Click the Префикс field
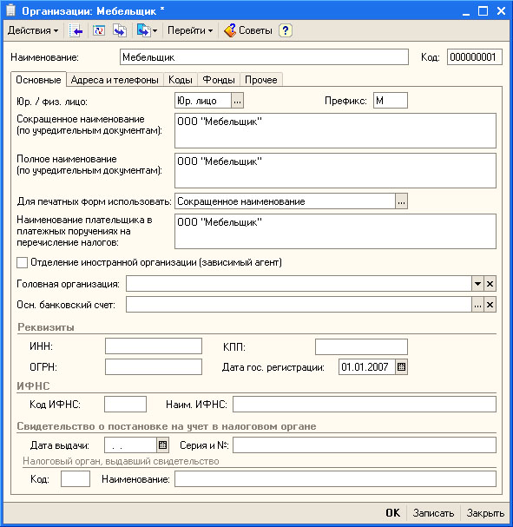Image resolution: width=513 pixels, height=527 pixels. tap(391, 101)
